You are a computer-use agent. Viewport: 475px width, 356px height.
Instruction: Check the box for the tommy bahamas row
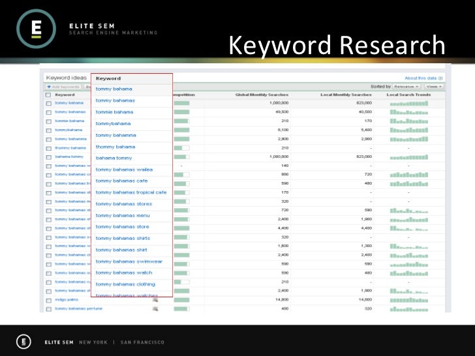tap(48, 112)
